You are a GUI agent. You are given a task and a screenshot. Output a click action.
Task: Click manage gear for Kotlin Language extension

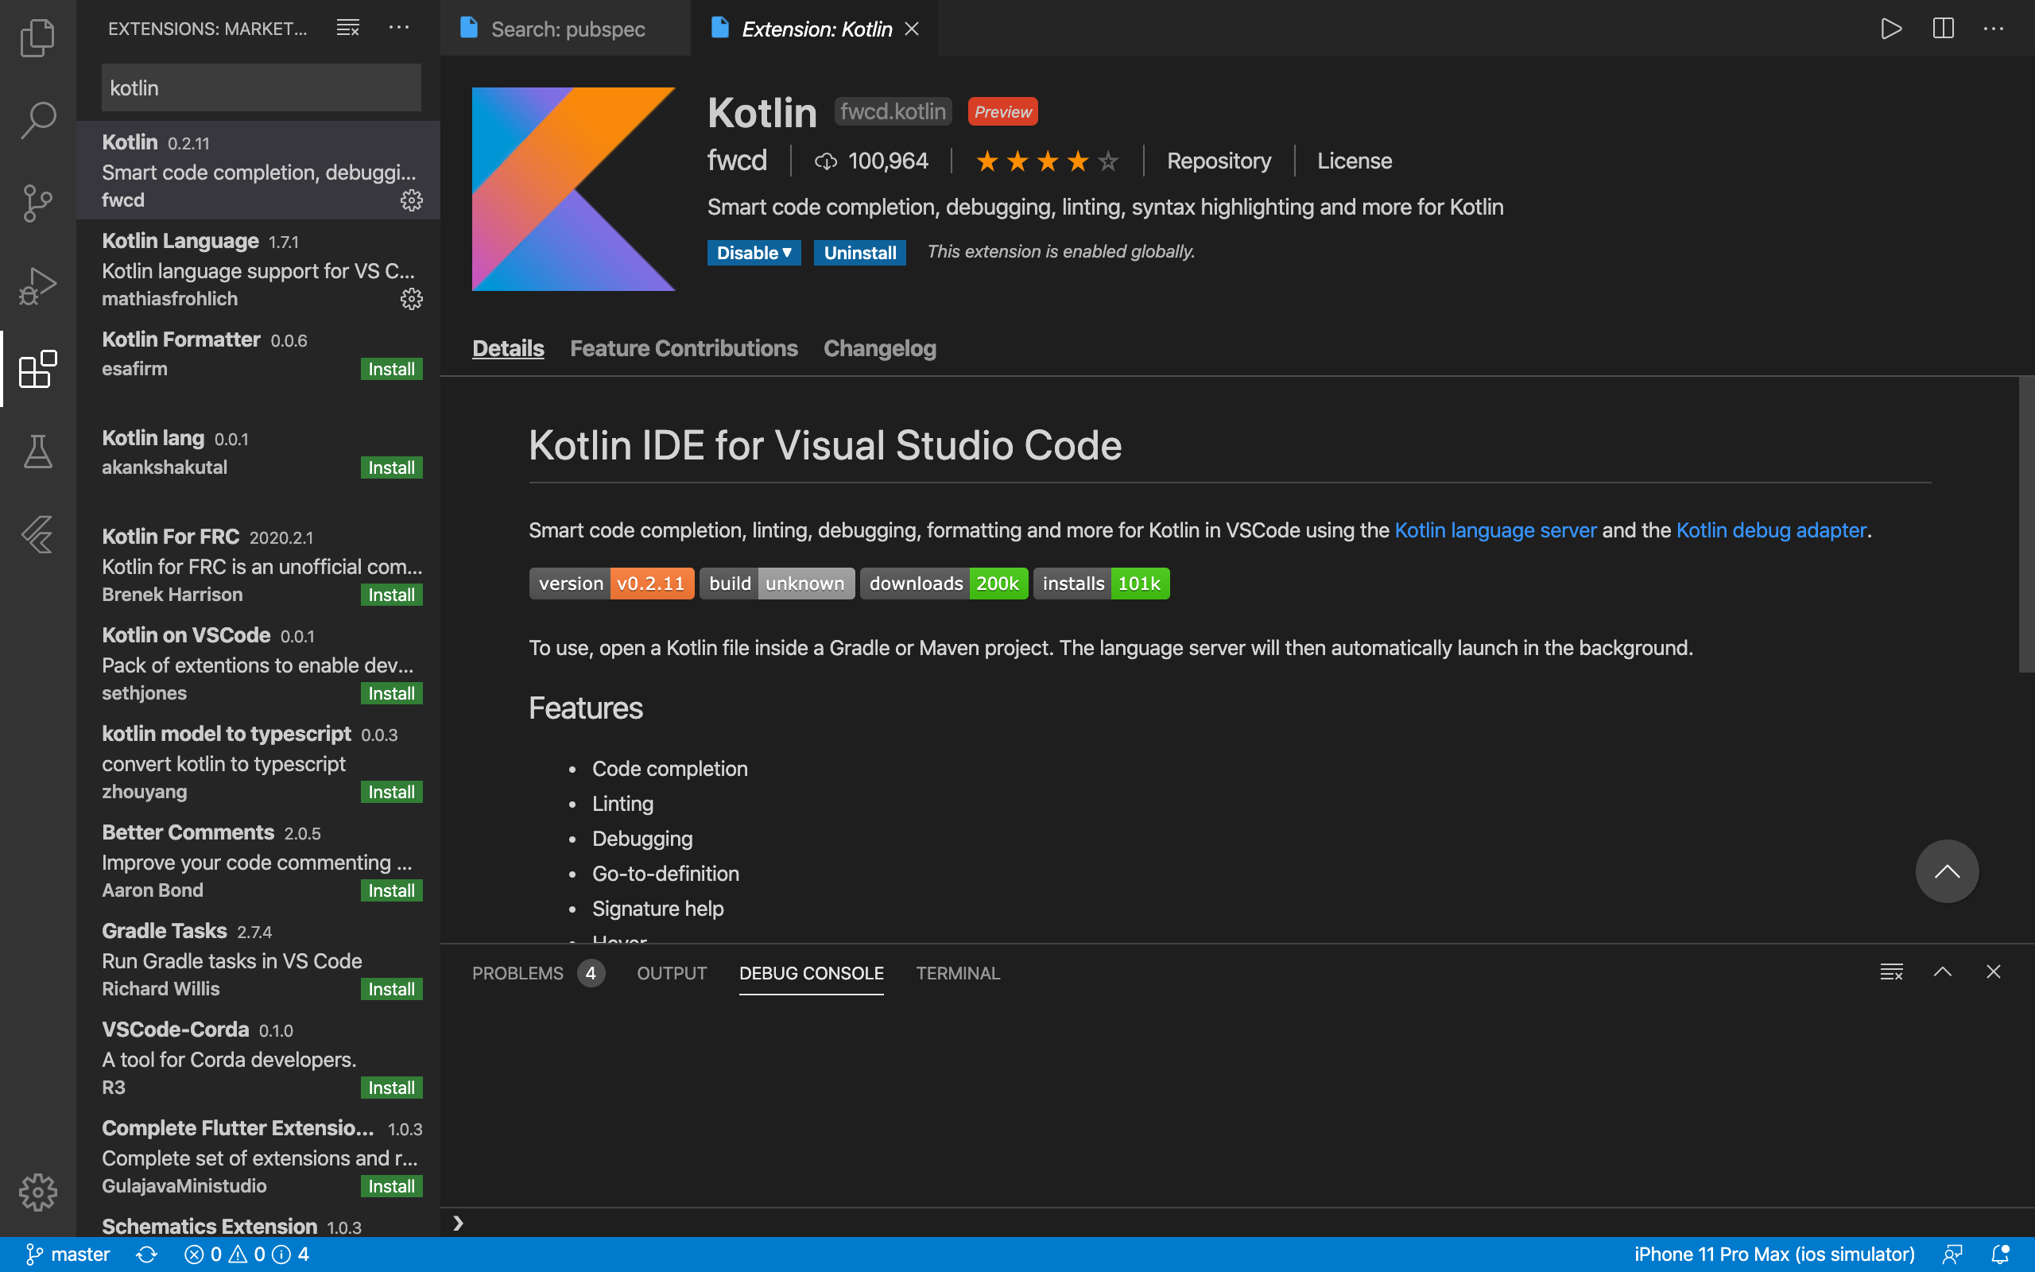pos(411,299)
